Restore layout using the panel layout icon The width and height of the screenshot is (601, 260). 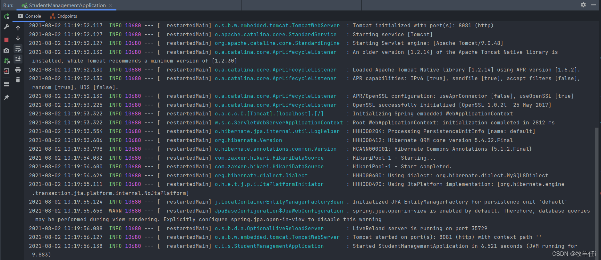coord(6,84)
